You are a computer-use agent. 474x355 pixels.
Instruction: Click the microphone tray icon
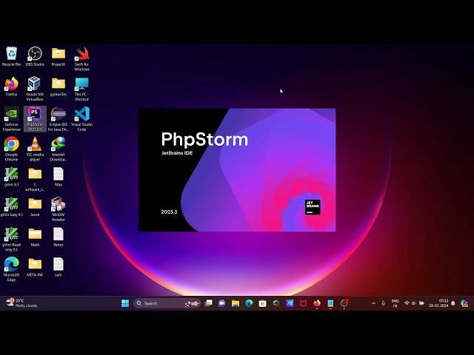coord(383,303)
